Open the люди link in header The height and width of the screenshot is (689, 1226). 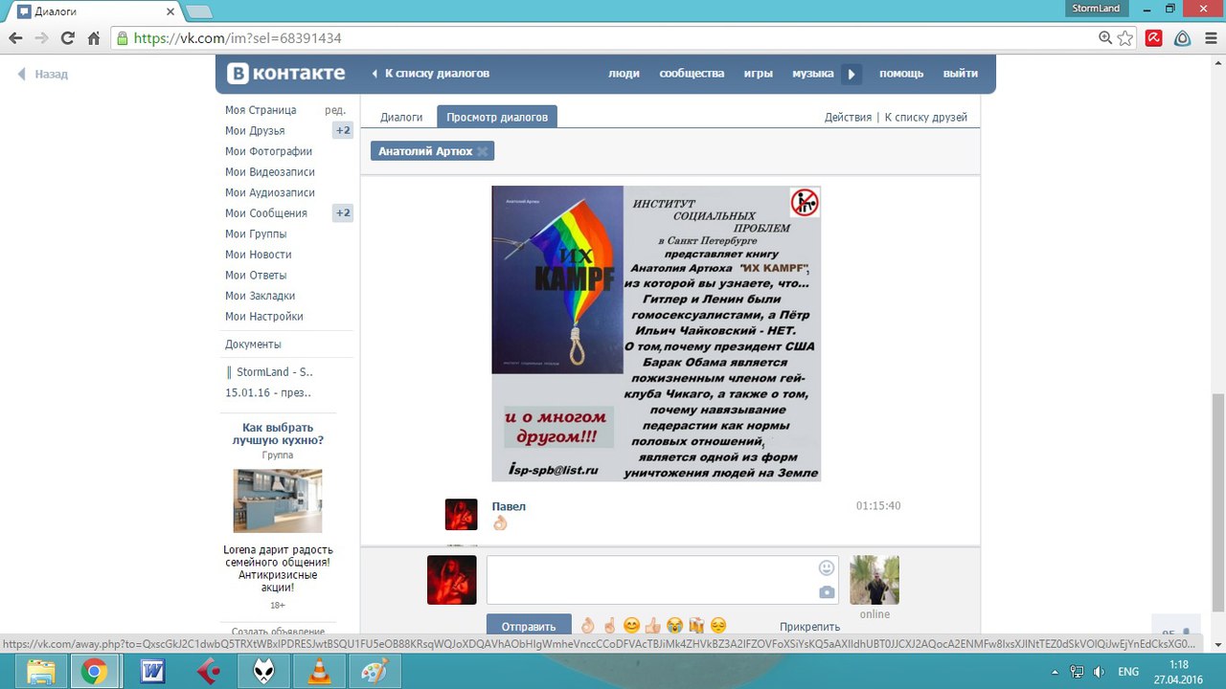point(624,74)
